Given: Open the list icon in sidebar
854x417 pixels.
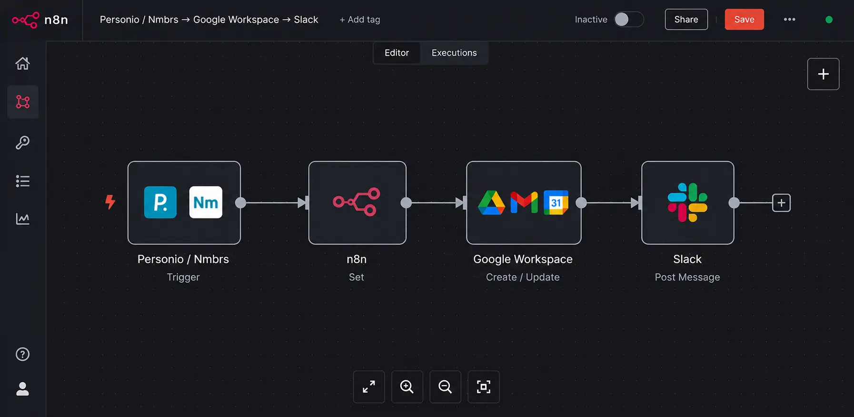Looking at the screenshot, I should point(22,181).
